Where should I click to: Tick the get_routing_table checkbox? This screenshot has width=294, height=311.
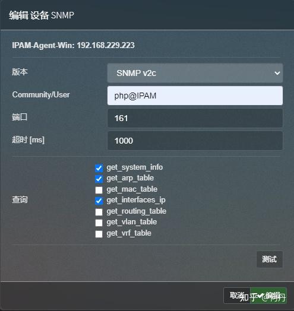tap(99, 212)
